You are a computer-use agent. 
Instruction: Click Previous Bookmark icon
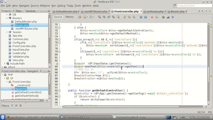124,17
